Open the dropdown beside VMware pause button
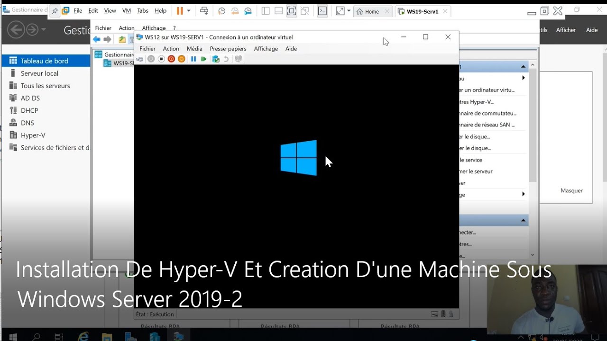 click(x=189, y=11)
